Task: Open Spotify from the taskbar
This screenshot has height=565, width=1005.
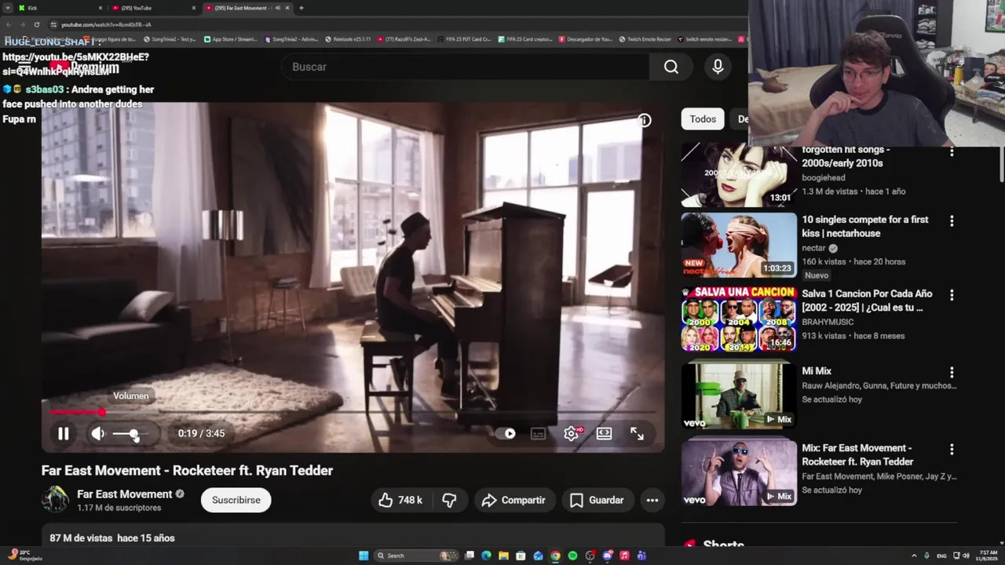Action: (x=572, y=556)
